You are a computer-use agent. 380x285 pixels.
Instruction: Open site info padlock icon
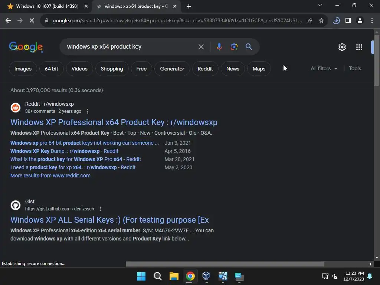point(46,21)
